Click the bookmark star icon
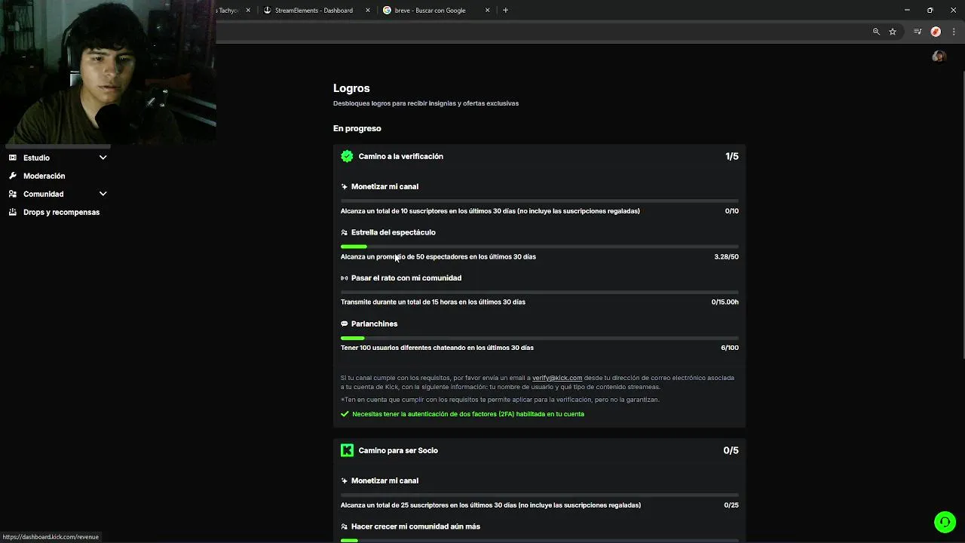Screen dimensions: 965x543 pyautogui.click(x=893, y=32)
